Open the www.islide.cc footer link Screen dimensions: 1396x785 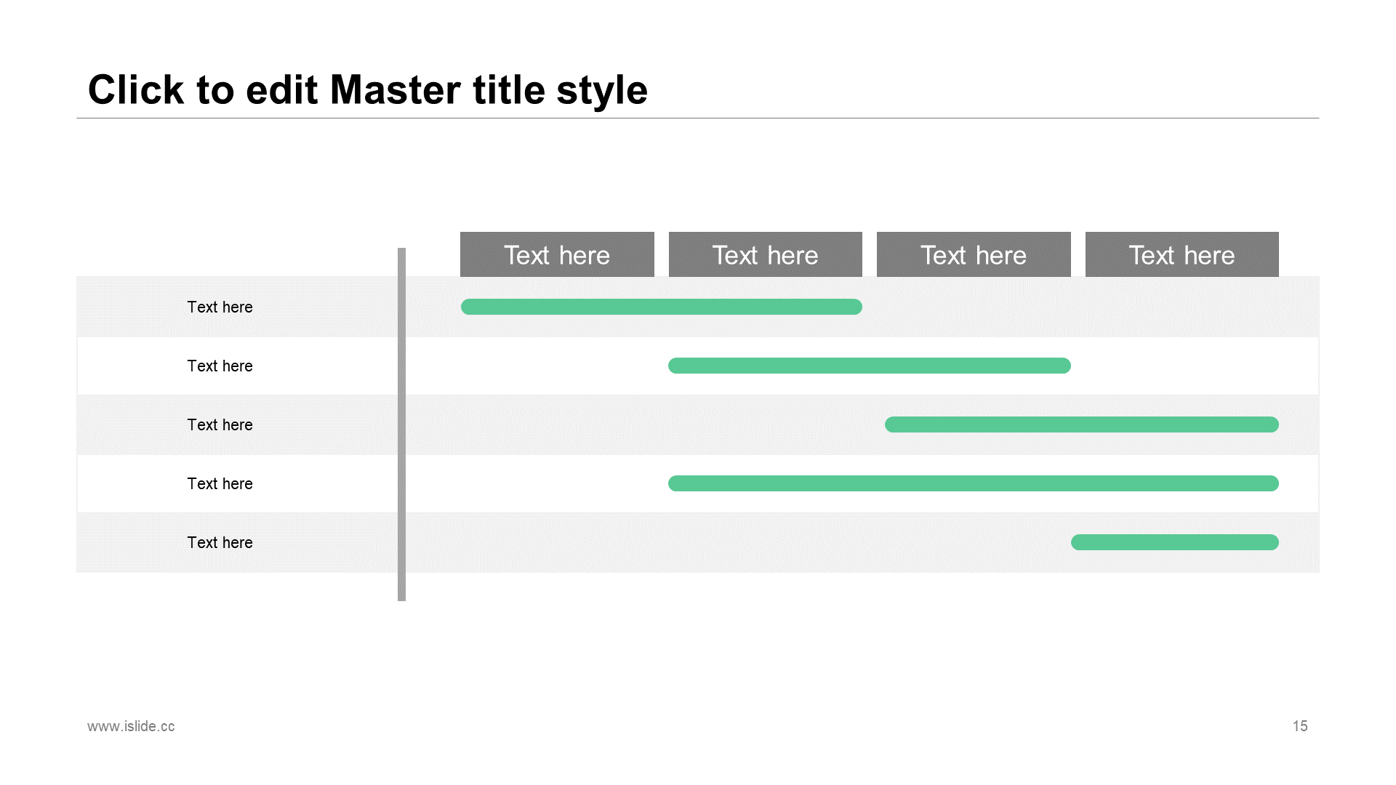(131, 726)
